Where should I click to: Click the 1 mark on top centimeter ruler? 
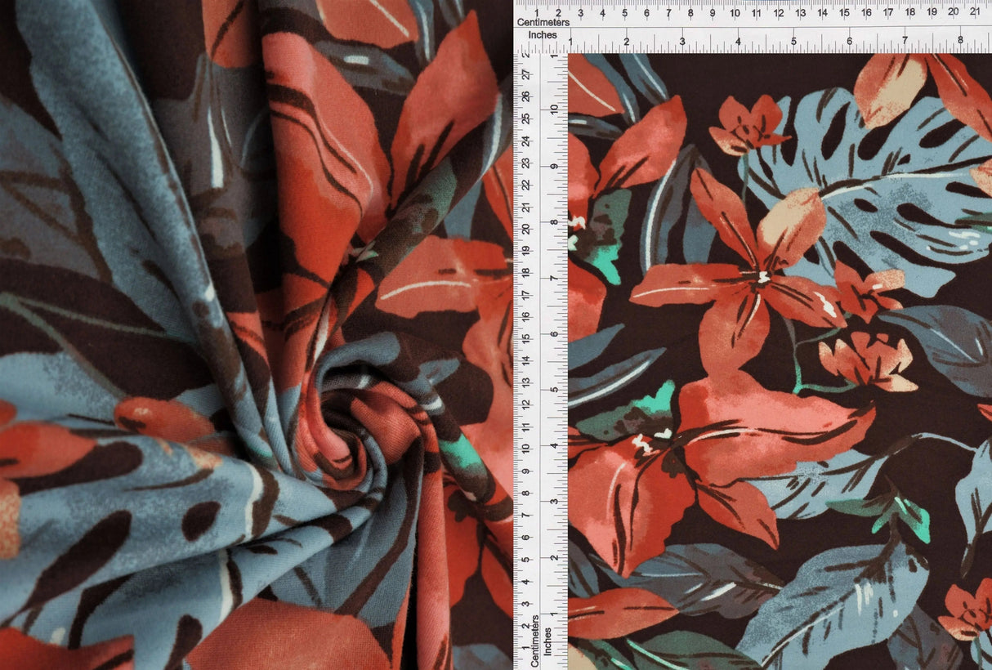(537, 13)
